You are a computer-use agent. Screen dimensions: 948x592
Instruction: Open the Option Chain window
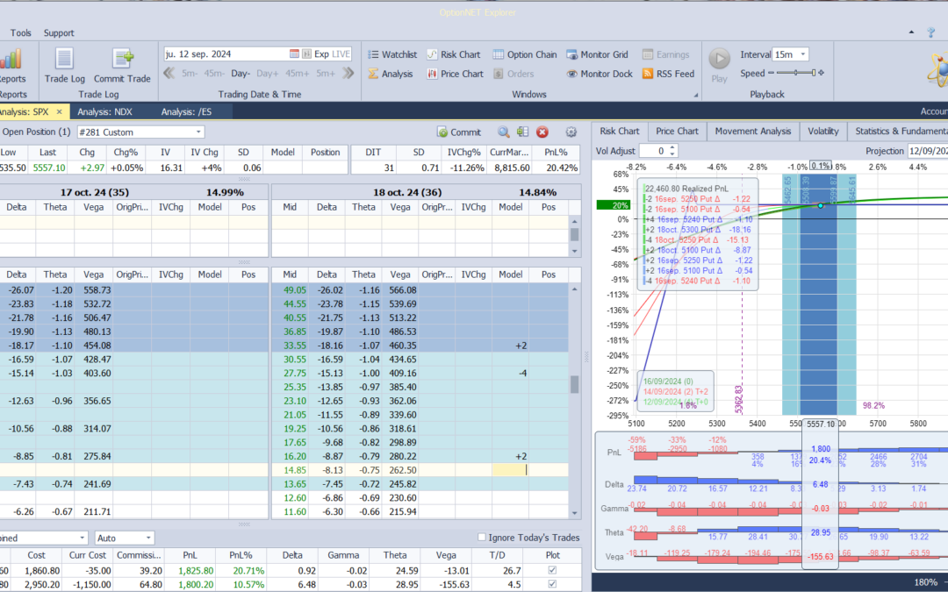523,54
